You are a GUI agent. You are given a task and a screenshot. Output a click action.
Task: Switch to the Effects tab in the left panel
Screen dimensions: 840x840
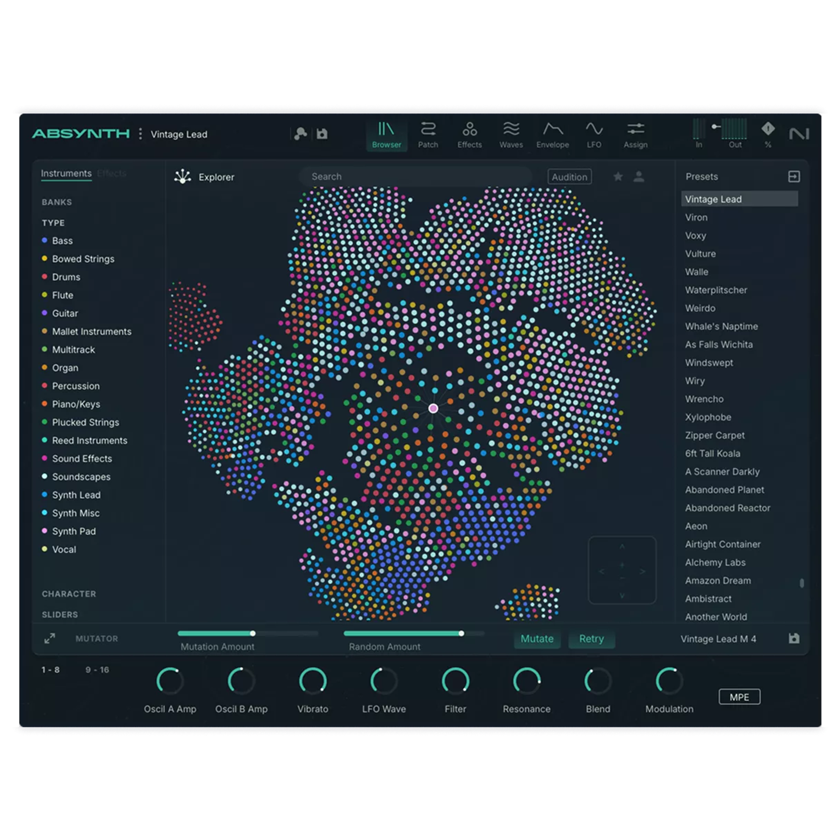pos(112,173)
